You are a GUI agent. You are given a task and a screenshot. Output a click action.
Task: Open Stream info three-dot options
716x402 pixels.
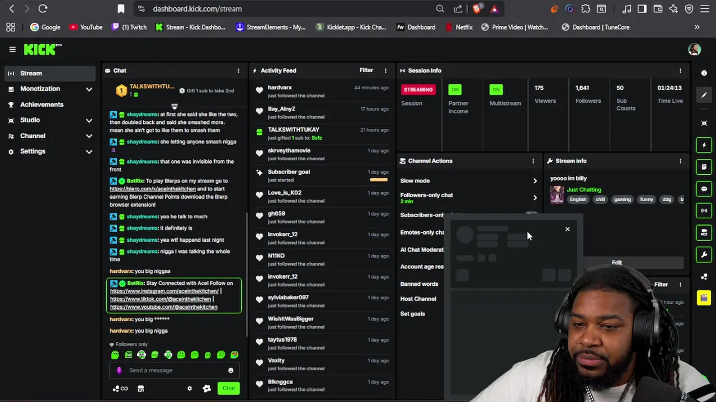tap(680, 161)
